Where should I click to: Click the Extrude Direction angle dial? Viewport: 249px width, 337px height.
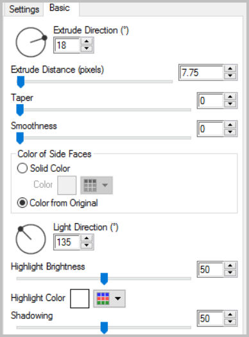click(x=31, y=42)
